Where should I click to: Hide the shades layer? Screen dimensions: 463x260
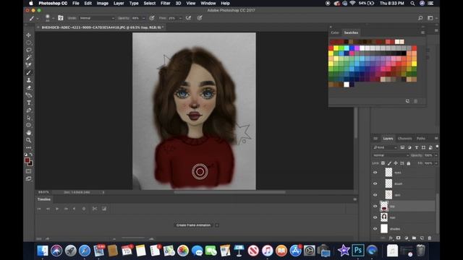coord(375,228)
